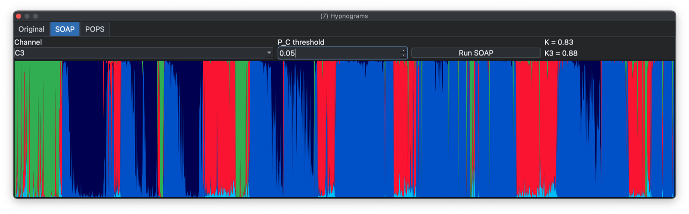The width and height of the screenshot is (689, 214).
Task: Click the Run SOAP button
Action: tap(476, 53)
